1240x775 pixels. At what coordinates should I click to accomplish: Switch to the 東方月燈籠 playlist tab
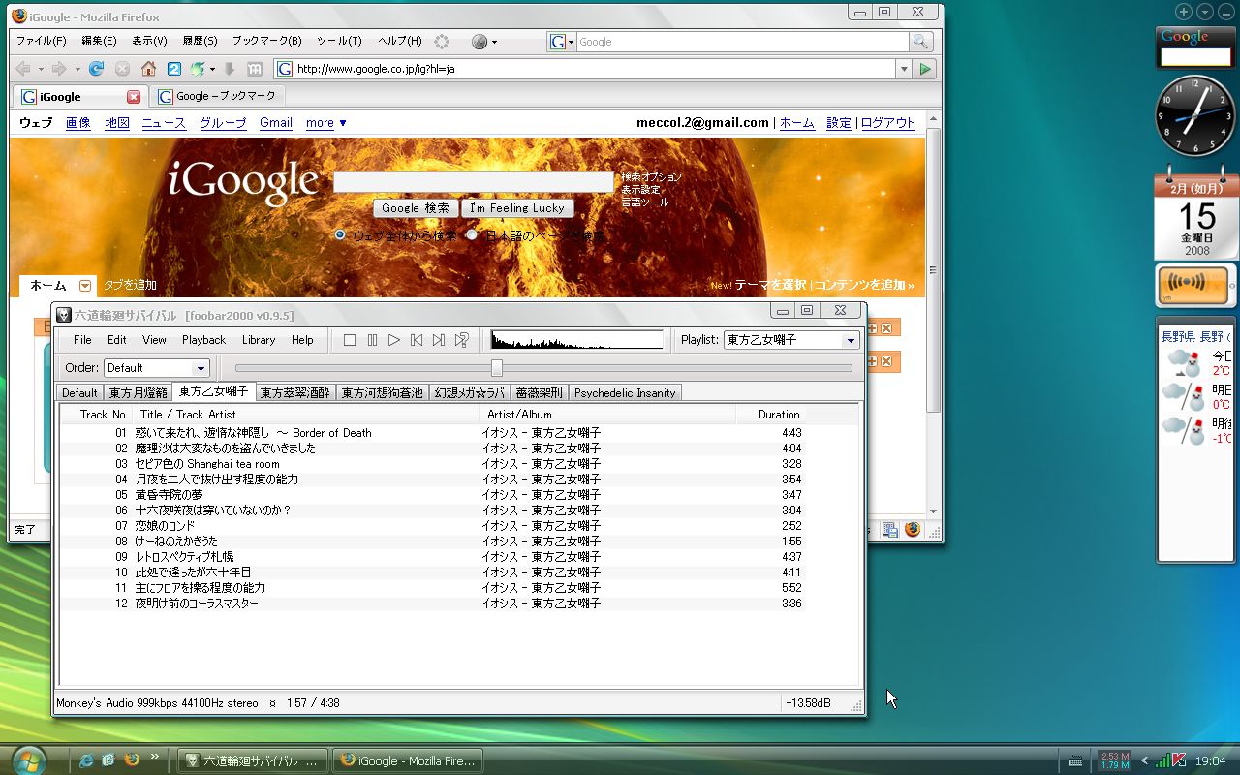click(139, 392)
